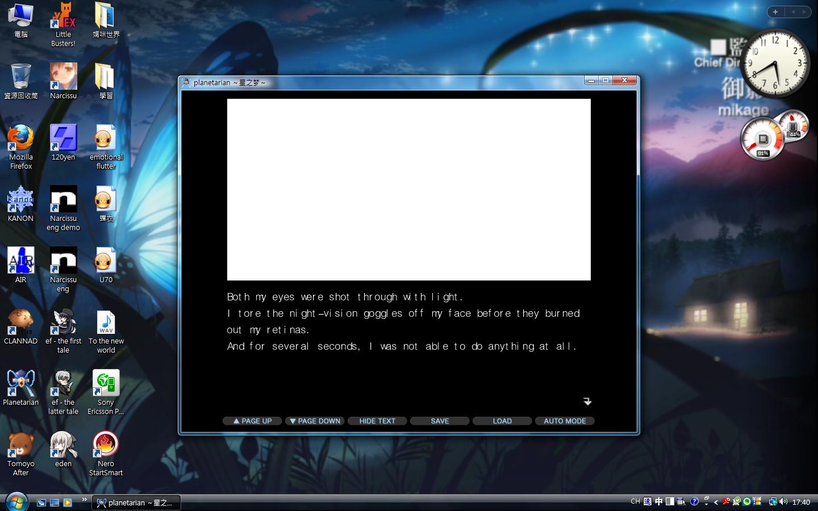
Task: Go back with the PAGE UP button
Action: 252,421
